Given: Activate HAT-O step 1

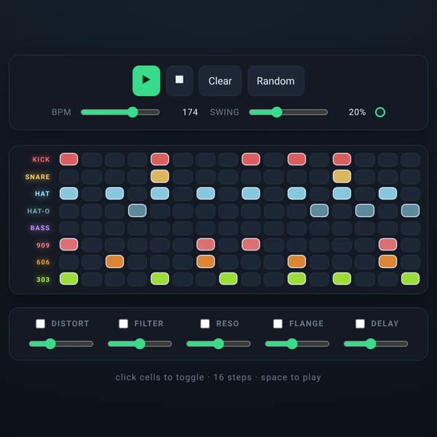Looking at the screenshot, I should click(x=69, y=210).
